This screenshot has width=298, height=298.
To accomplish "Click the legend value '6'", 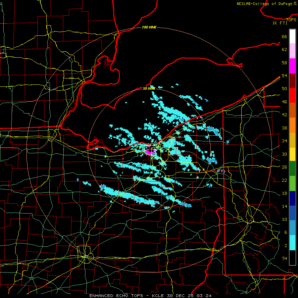I will point(285,232).
